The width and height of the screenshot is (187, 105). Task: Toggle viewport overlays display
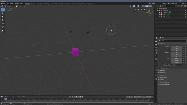(138, 6)
